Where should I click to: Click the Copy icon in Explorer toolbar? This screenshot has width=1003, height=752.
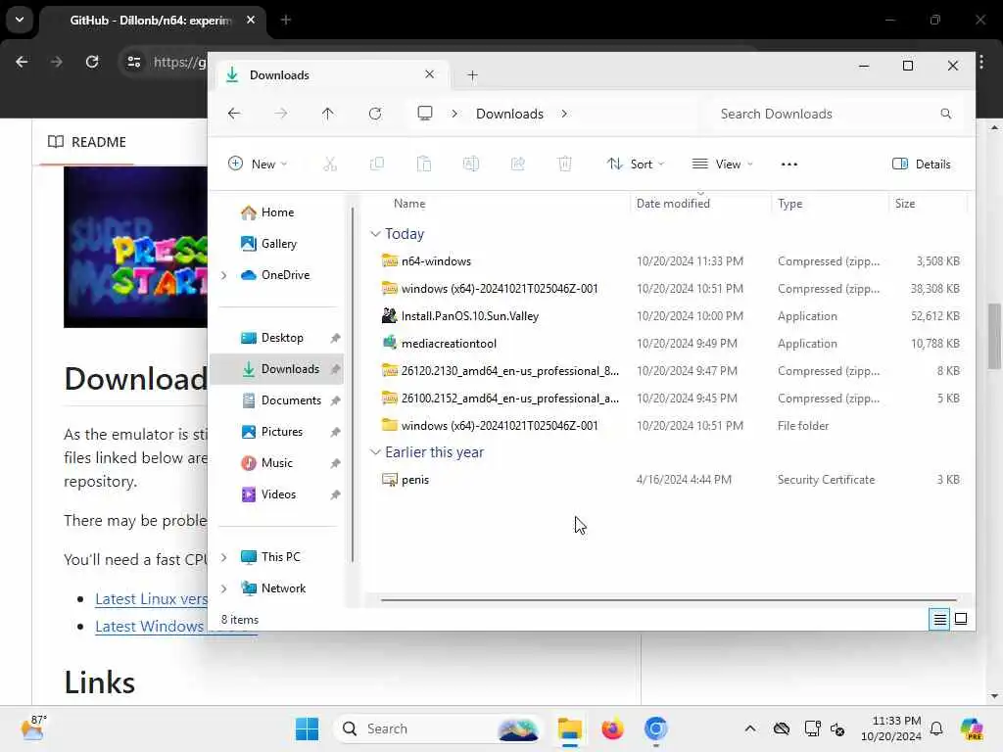click(x=377, y=164)
